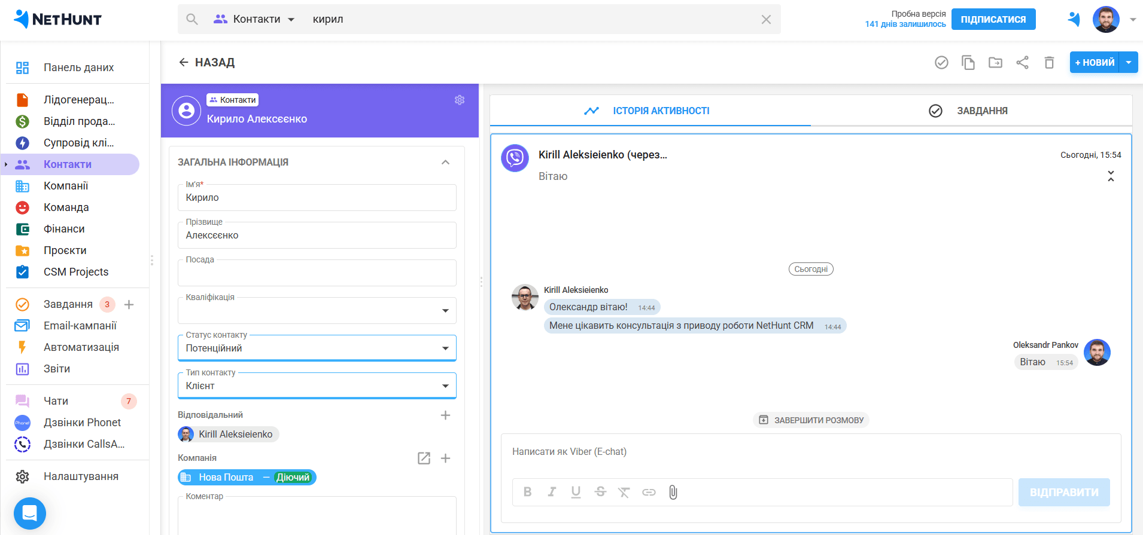1143x535 pixels.
Task: Move record to another folder
Action: point(995,62)
